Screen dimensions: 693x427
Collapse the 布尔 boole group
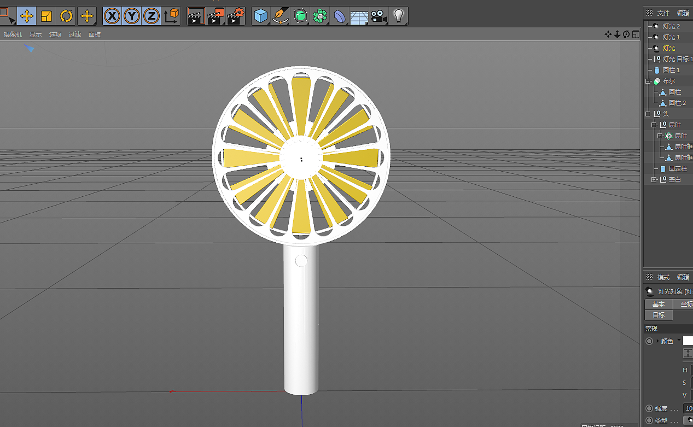tap(648, 81)
